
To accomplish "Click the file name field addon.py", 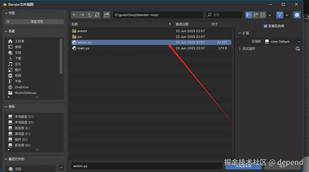I will (x=147, y=166).
